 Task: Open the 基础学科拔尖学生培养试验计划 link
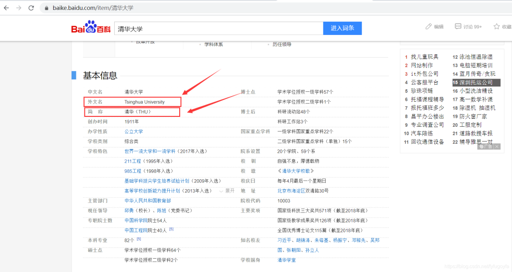pos(157,181)
